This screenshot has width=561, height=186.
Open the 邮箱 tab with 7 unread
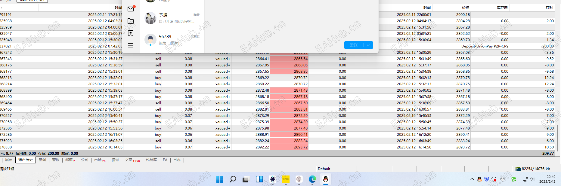pyautogui.click(x=70, y=160)
